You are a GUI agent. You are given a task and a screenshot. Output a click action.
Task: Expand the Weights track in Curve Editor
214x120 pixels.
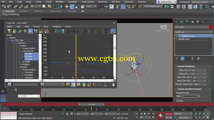point(22,64)
